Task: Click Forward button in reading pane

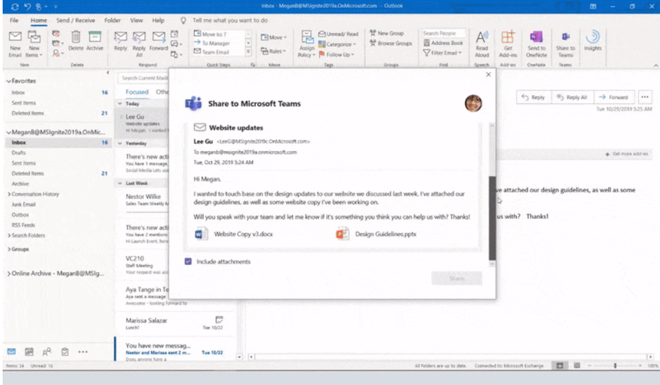Action: 614,97
